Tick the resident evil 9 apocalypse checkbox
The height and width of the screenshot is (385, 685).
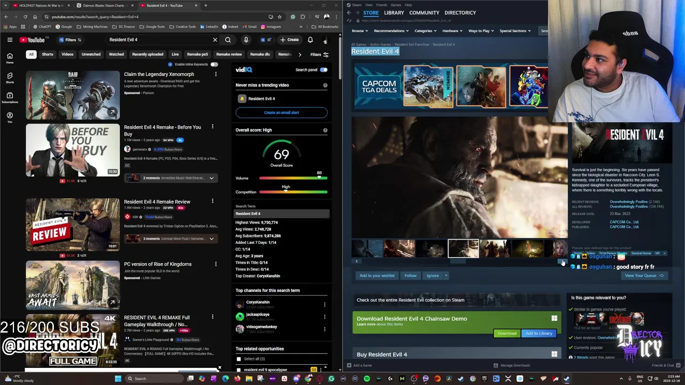click(239, 369)
